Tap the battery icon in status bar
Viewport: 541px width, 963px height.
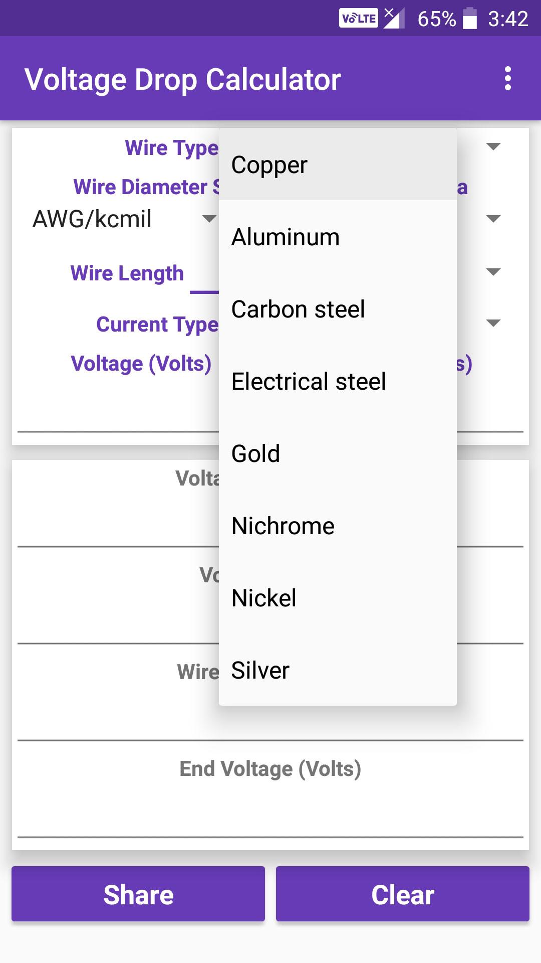point(470,19)
